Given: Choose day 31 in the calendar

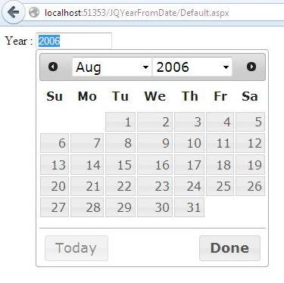Looking at the screenshot, I should [x=189, y=207].
